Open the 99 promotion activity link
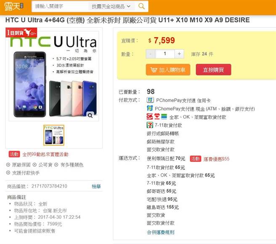This screenshot has width=276, height=244. [x=45, y=154]
